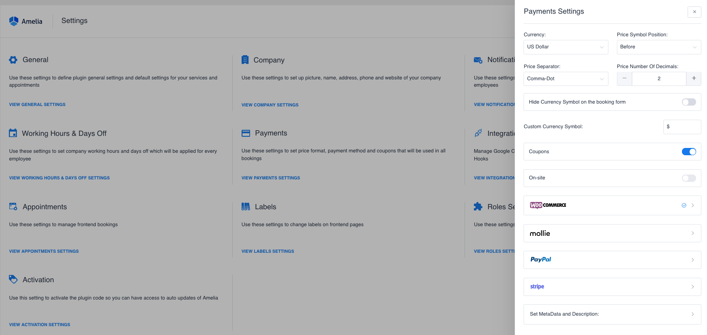This screenshot has height=335, width=707.
Task: Close the Payments Settings panel
Action: (694, 12)
